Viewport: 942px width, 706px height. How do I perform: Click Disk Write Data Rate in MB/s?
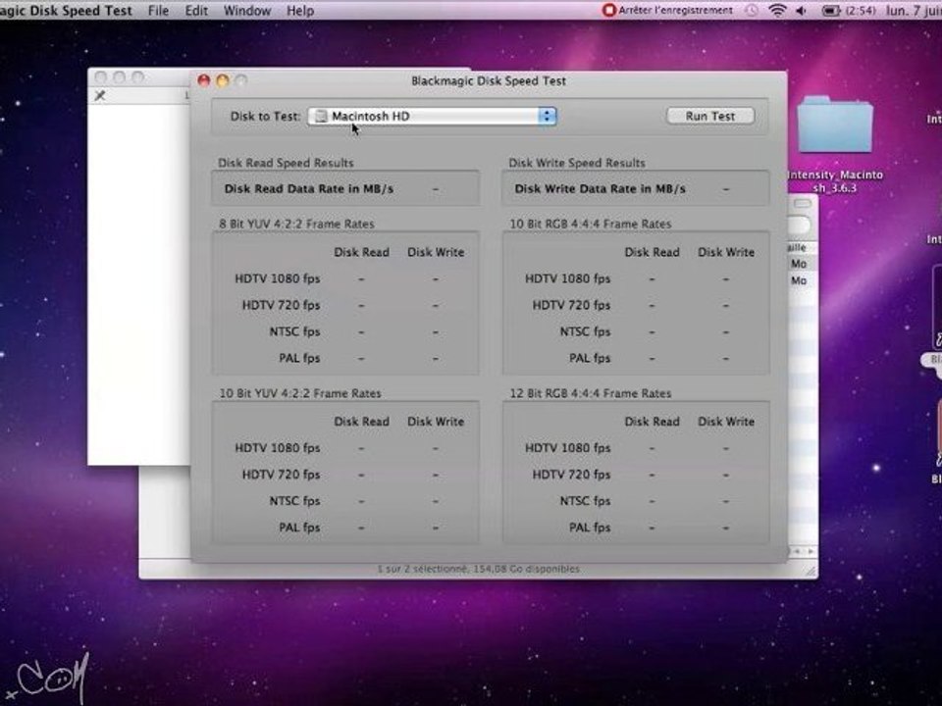pos(600,188)
